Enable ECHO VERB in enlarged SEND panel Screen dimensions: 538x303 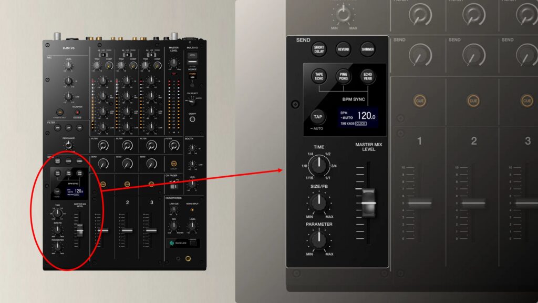click(x=368, y=76)
